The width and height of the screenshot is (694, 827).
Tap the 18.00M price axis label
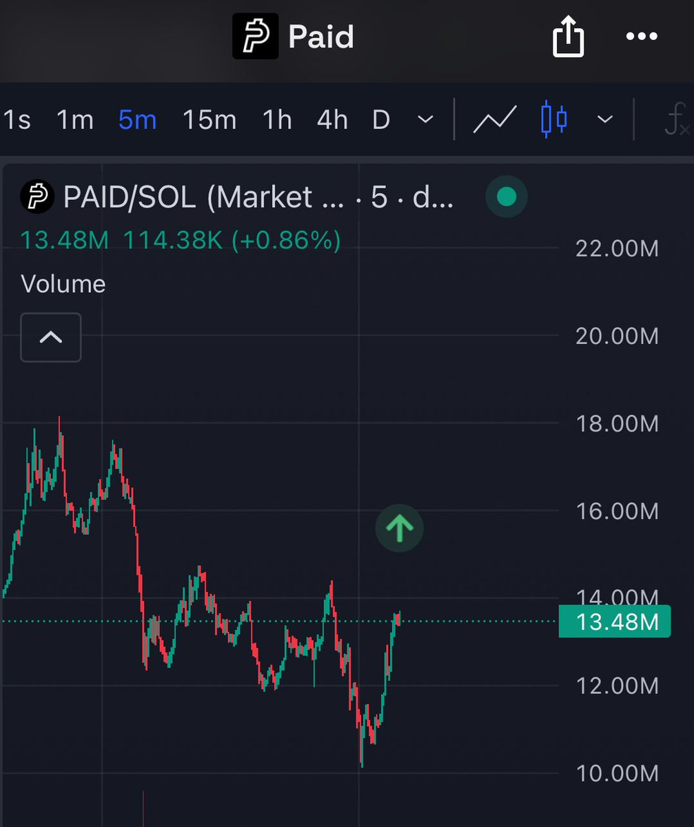[617, 423]
